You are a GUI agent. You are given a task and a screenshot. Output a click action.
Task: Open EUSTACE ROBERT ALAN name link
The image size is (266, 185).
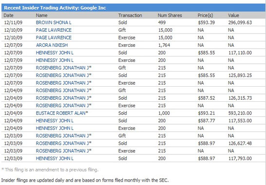61,113
